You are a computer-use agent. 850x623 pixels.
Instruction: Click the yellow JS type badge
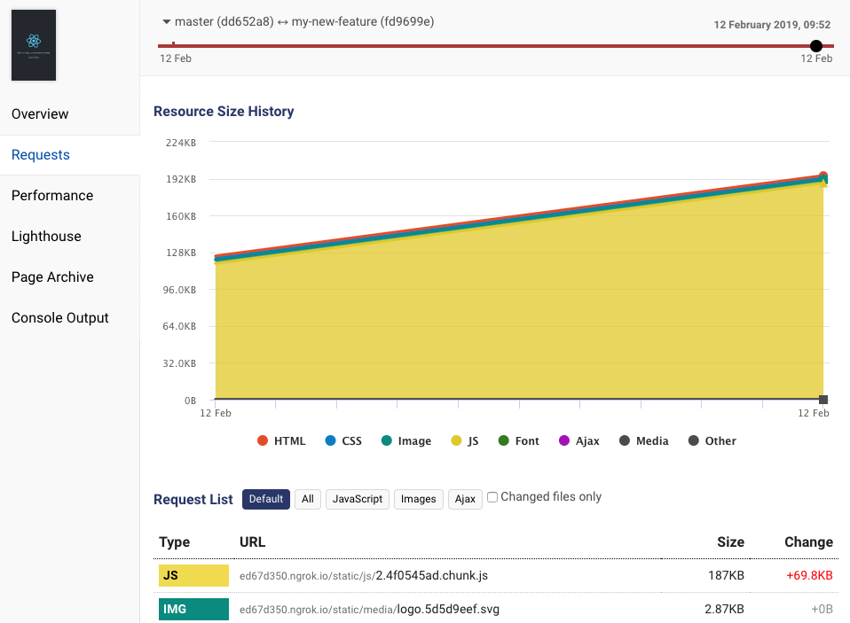[193, 575]
